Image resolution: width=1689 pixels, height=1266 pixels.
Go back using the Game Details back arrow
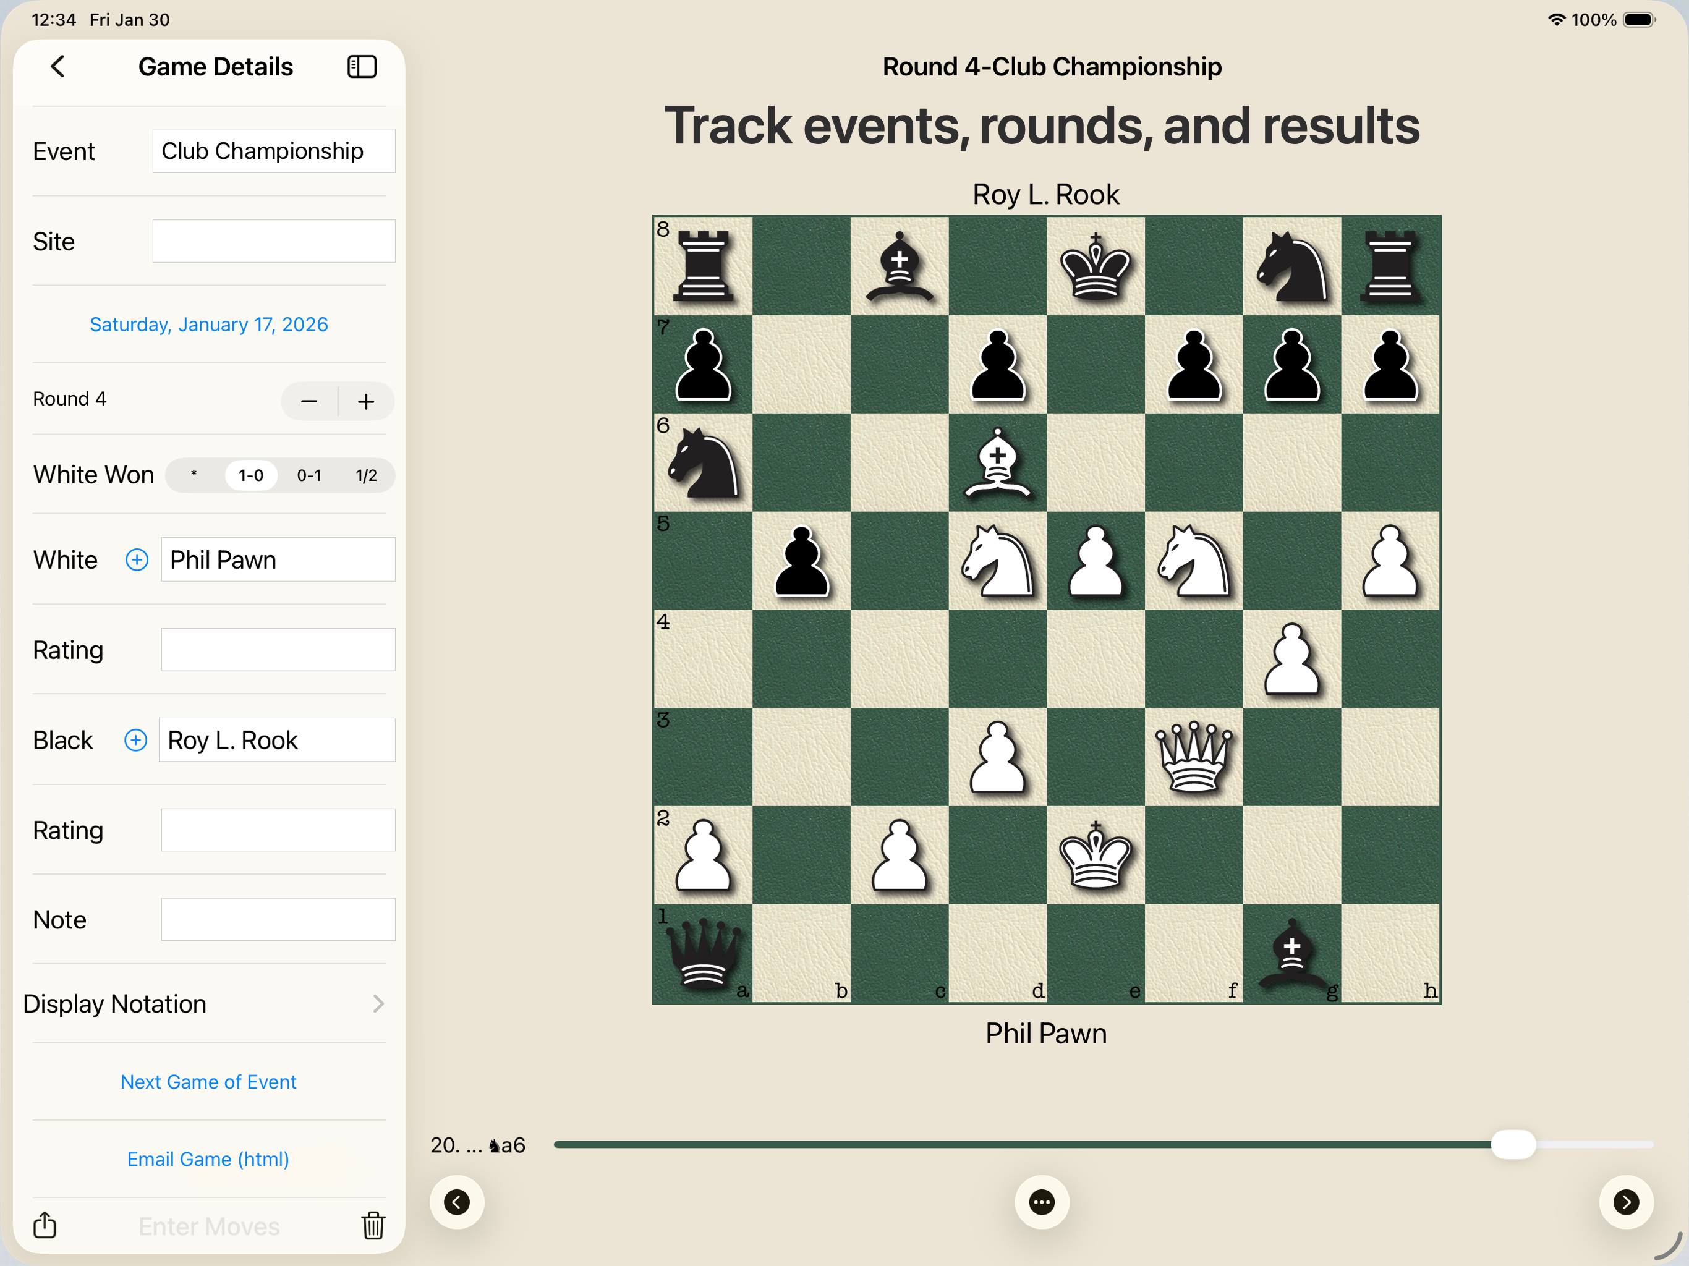[57, 66]
